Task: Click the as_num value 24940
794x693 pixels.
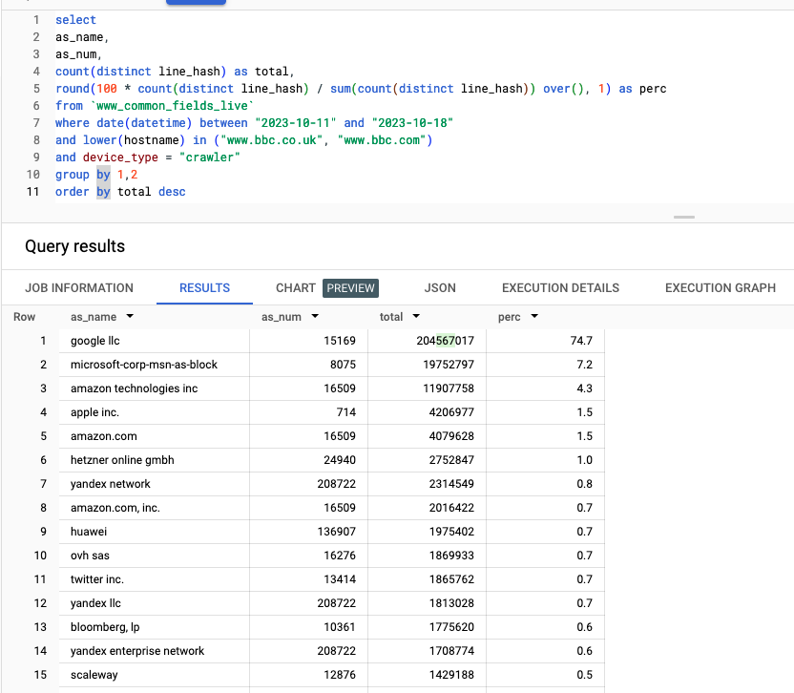Action: click(x=340, y=459)
